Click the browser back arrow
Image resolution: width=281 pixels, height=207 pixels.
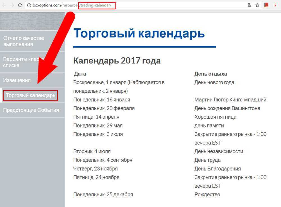point(4,5)
